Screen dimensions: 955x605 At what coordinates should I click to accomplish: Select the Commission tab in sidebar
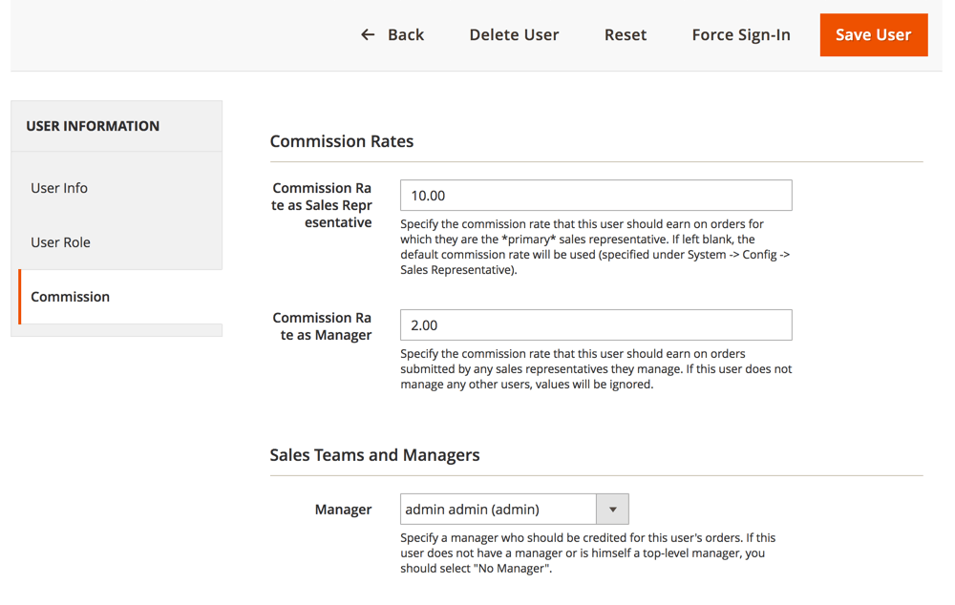70,297
